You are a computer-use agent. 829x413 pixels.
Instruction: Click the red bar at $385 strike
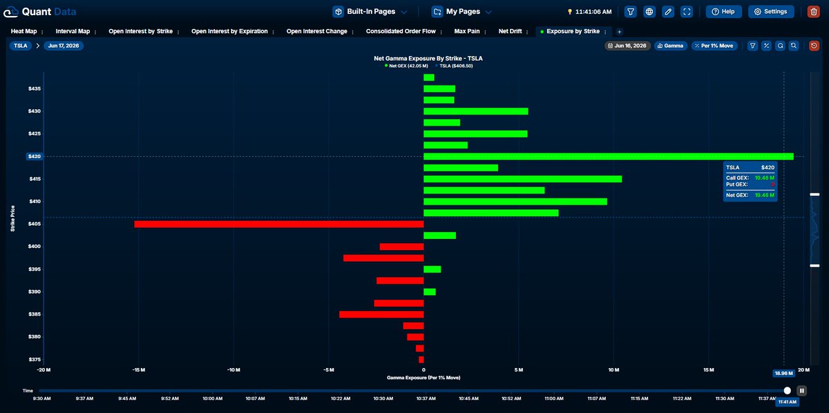click(381, 314)
